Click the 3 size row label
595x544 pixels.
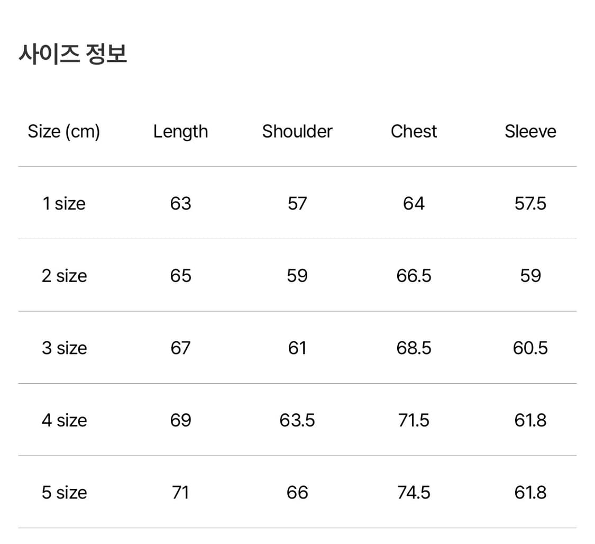[64, 348]
